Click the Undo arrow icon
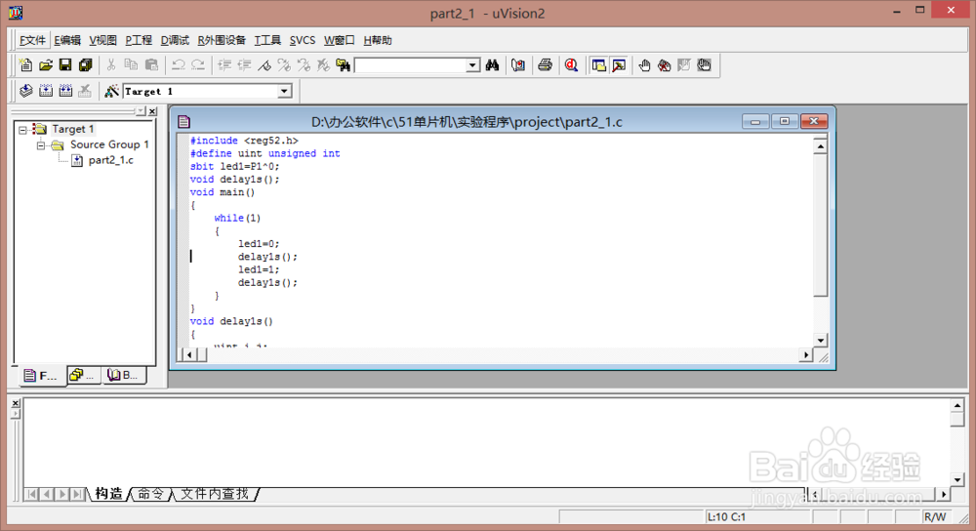Image resolution: width=976 pixels, height=531 pixels. point(178,64)
